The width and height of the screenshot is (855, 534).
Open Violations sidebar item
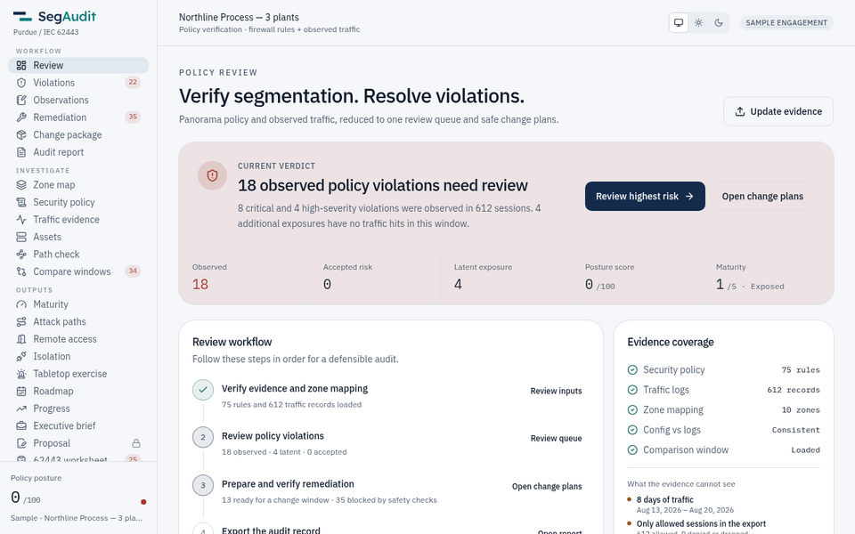[78, 83]
